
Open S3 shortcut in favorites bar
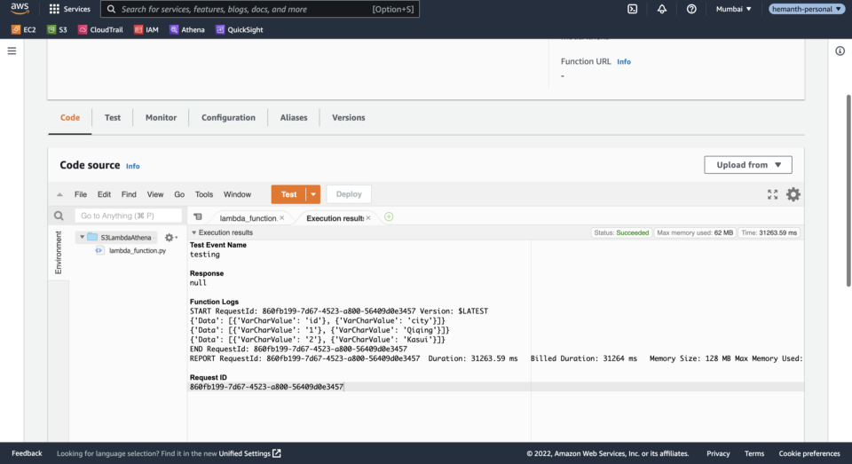(x=57, y=29)
